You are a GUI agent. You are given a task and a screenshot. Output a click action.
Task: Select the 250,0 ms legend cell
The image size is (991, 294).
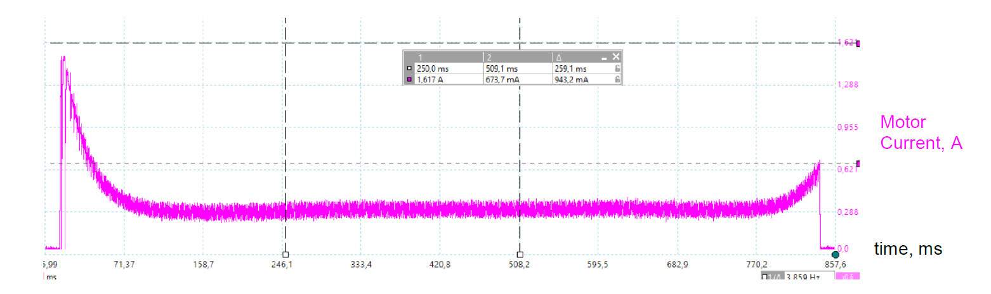(x=448, y=68)
